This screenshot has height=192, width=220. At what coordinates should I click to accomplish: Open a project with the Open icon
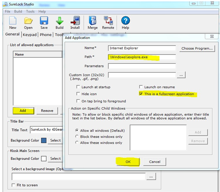(28, 22)
